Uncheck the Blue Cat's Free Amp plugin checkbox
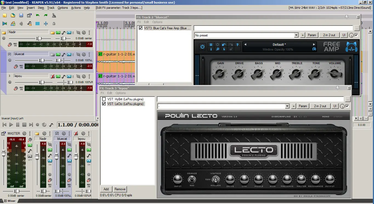374x204 pixels. [x=141, y=28]
